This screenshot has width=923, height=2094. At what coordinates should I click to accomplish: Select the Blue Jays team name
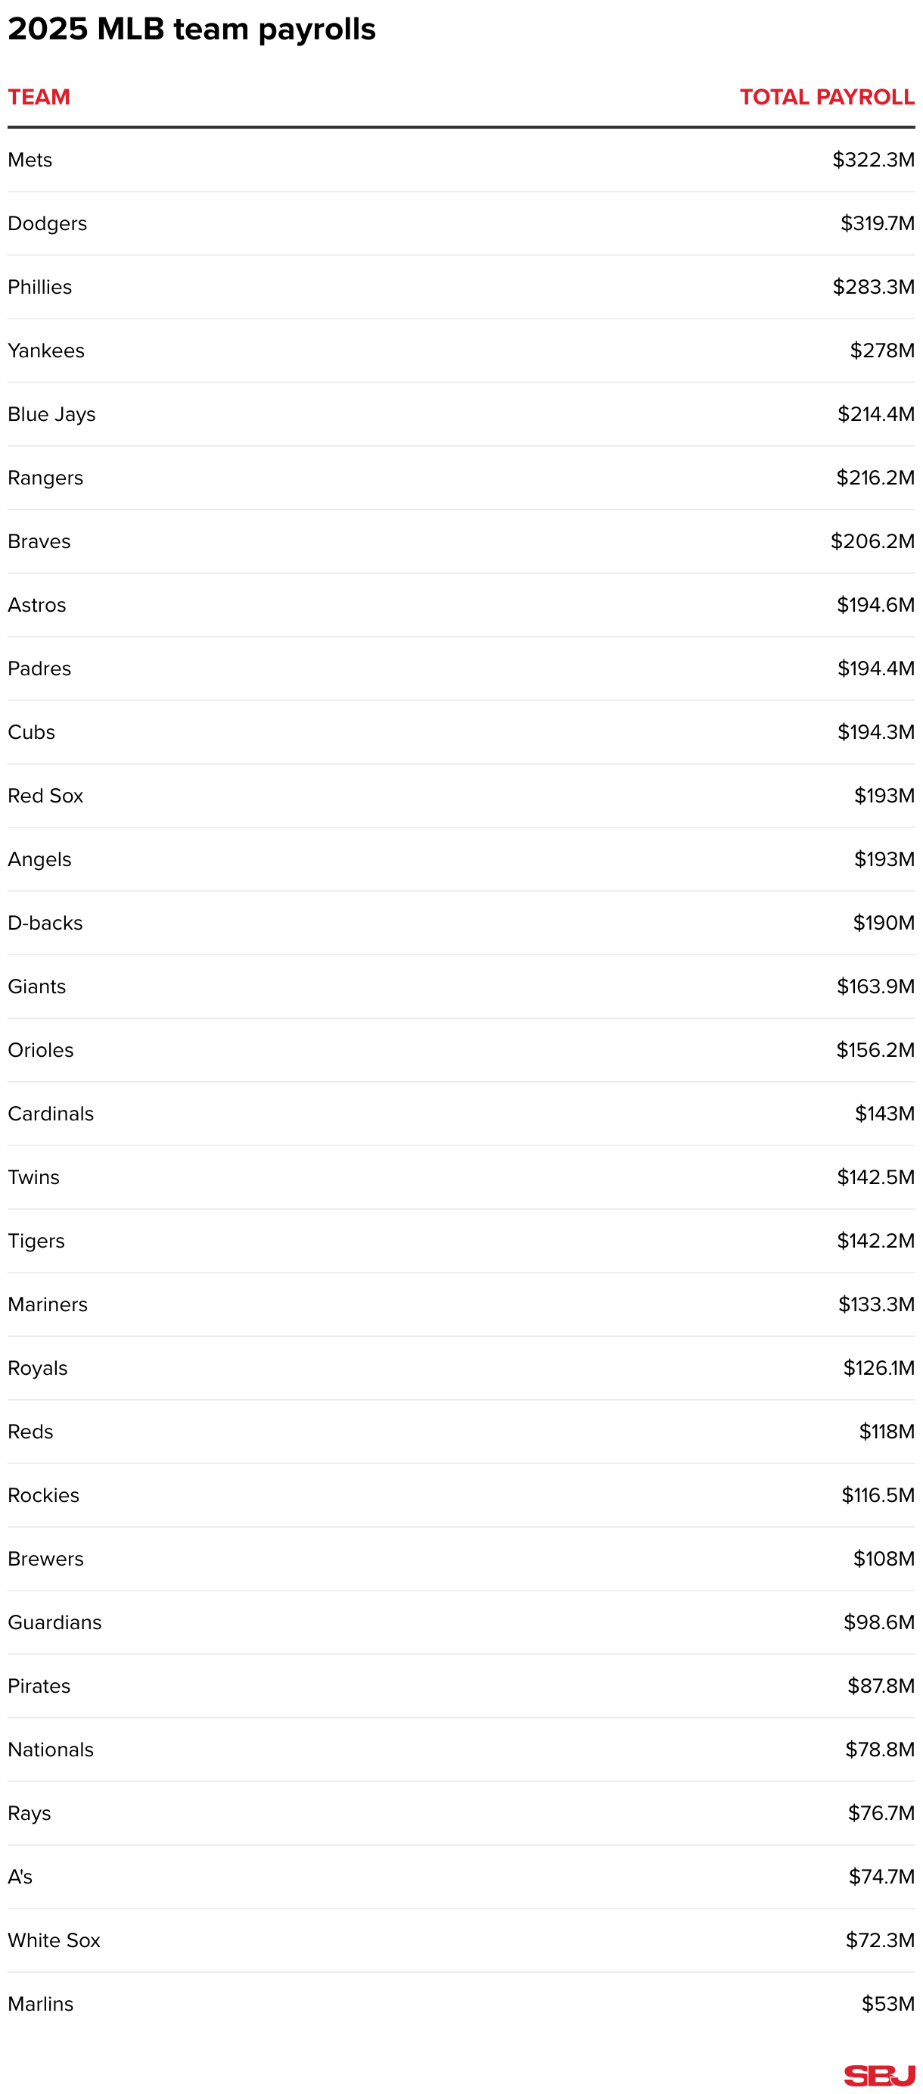[51, 415]
